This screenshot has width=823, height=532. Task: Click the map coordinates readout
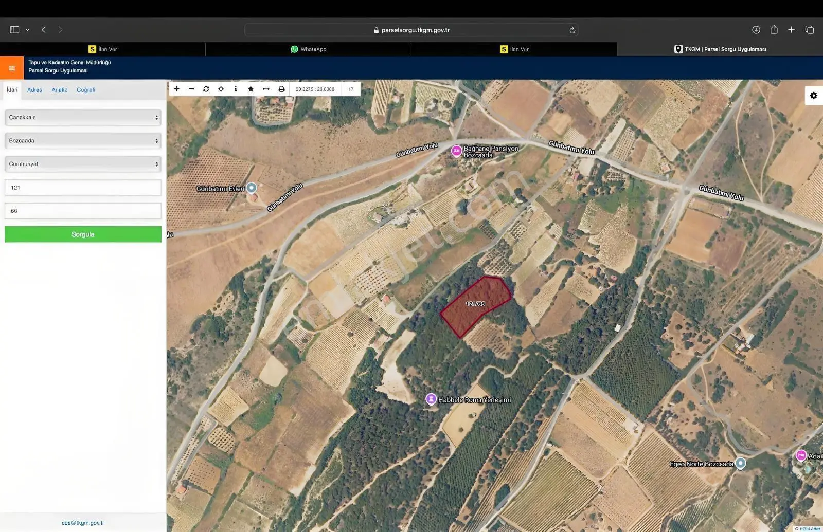(315, 89)
